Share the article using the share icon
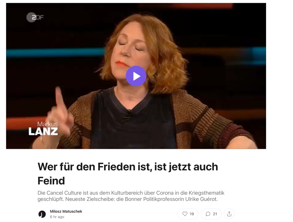293x222 pixels. [229, 214]
